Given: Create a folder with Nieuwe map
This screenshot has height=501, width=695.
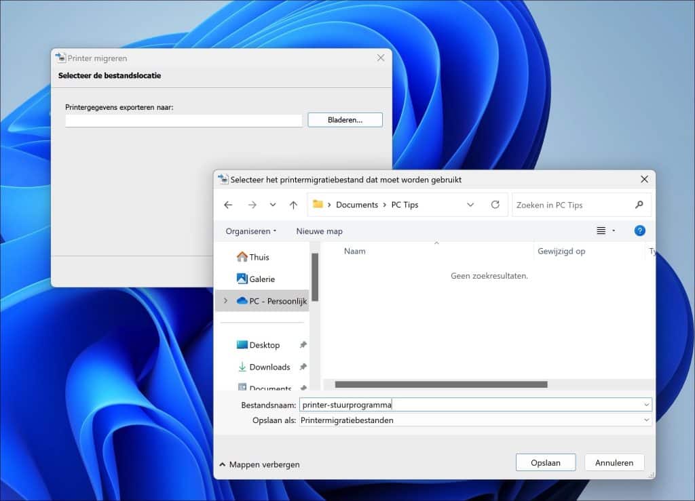Looking at the screenshot, I should click(x=319, y=231).
